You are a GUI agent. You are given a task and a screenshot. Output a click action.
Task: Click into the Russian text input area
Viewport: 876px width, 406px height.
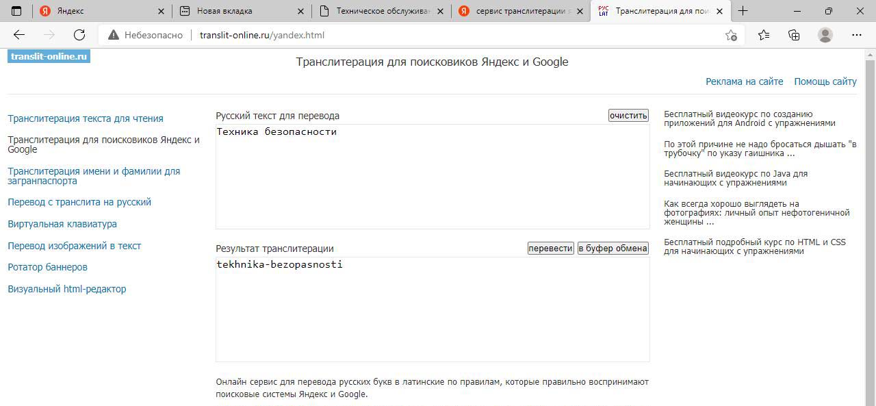(x=432, y=177)
